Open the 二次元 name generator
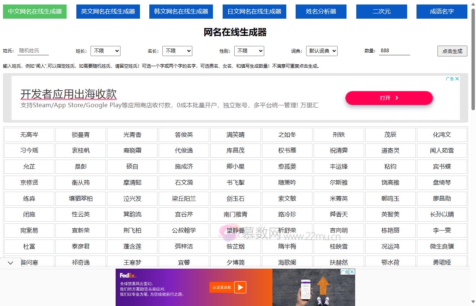This screenshot has width=476, height=306. click(381, 11)
